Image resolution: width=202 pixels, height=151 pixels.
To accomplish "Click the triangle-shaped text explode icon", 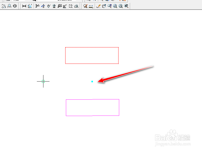I will (48, 6).
